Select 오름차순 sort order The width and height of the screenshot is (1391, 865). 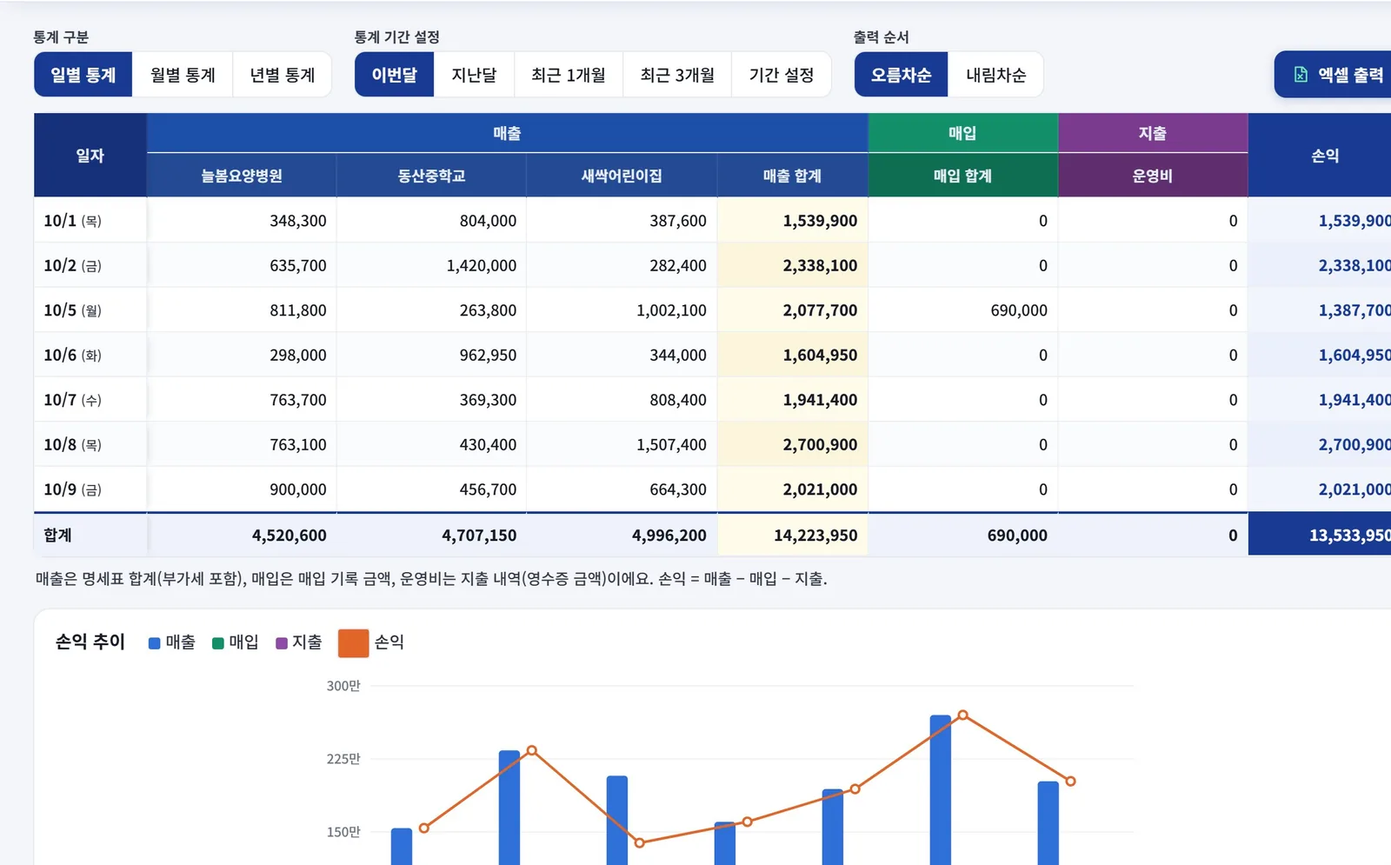(x=901, y=75)
